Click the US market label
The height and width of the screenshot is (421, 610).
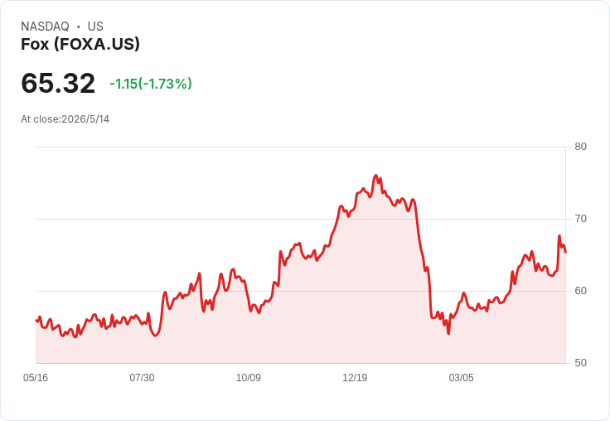[95, 27]
